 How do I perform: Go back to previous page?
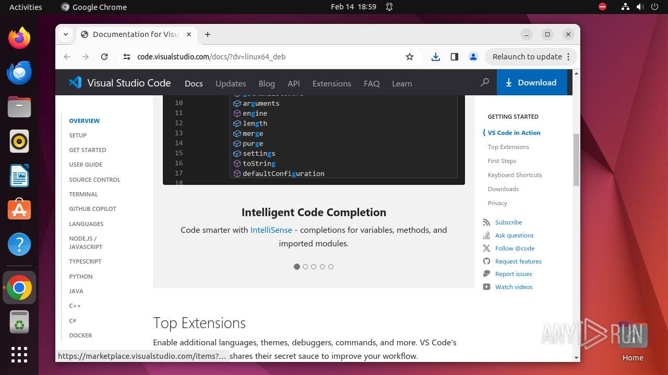67,57
